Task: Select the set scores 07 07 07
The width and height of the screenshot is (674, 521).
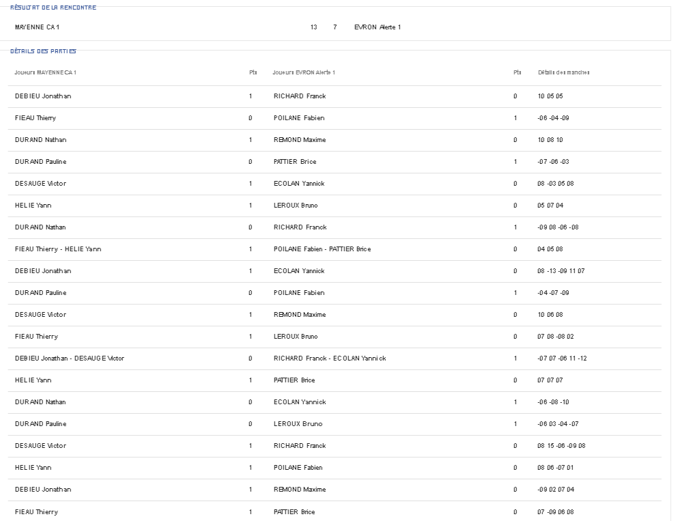Action: [x=550, y=380]
